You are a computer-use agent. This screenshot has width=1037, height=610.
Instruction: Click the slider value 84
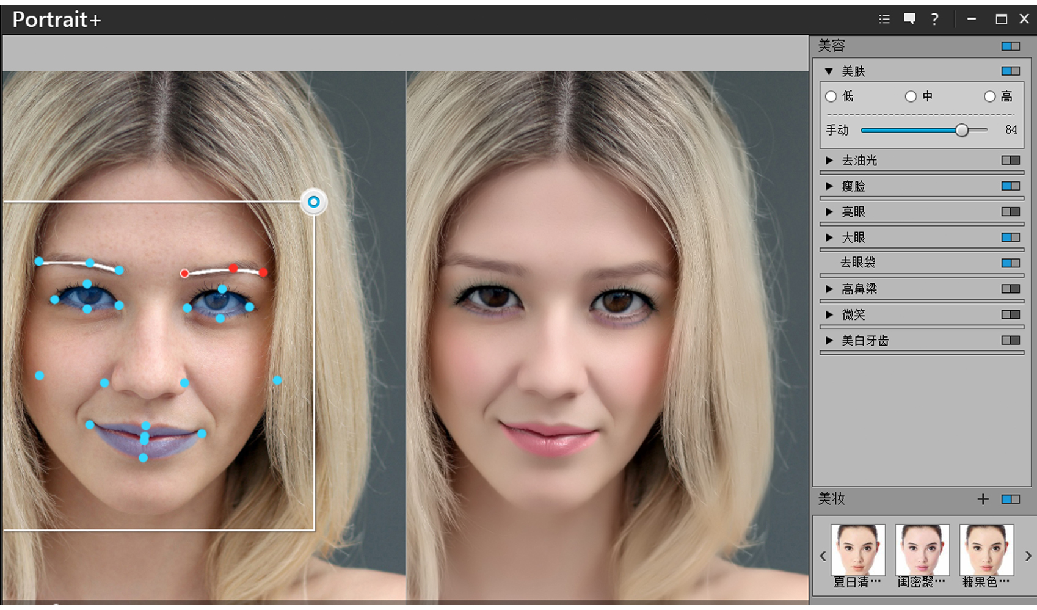pyautogui.click(x=1011, y=129)
